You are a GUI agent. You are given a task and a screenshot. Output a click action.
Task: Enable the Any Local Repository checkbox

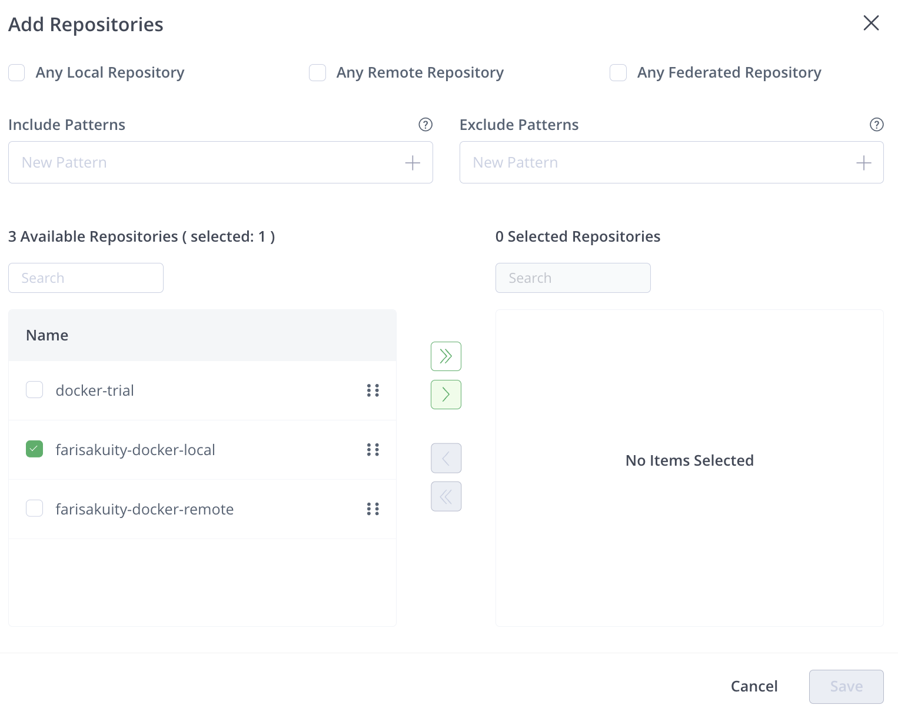point(16,72)
